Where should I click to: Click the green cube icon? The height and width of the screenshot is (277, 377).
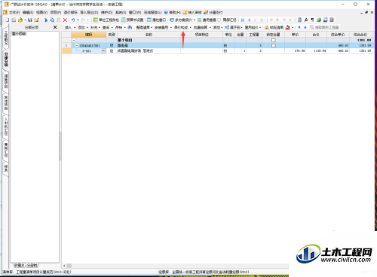coord(319,20)
